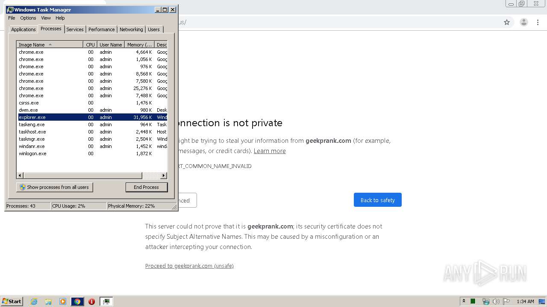
Task: Open the File menu in Task Manager
Action: coord(12,18)
